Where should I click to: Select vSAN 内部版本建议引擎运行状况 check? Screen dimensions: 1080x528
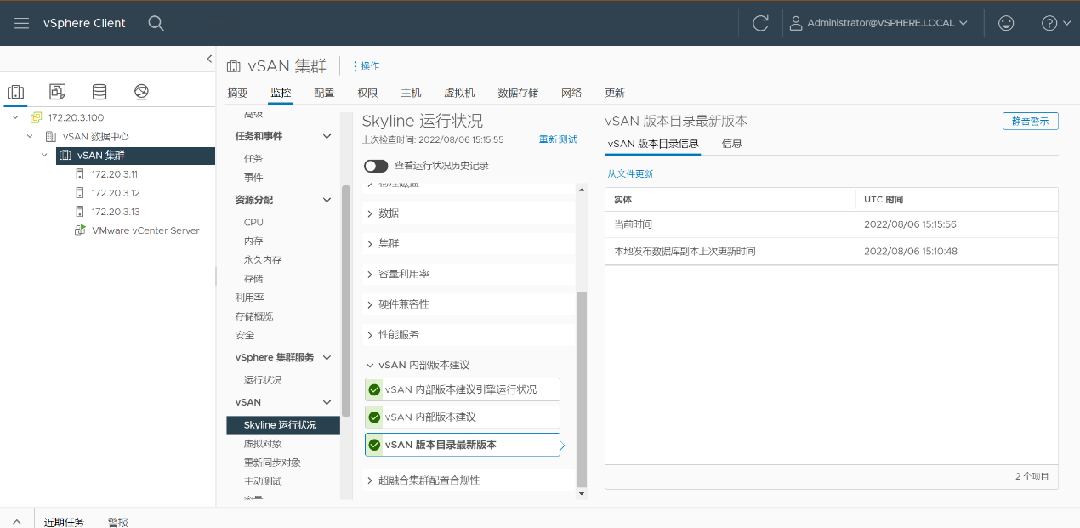[x=463, y=389]
